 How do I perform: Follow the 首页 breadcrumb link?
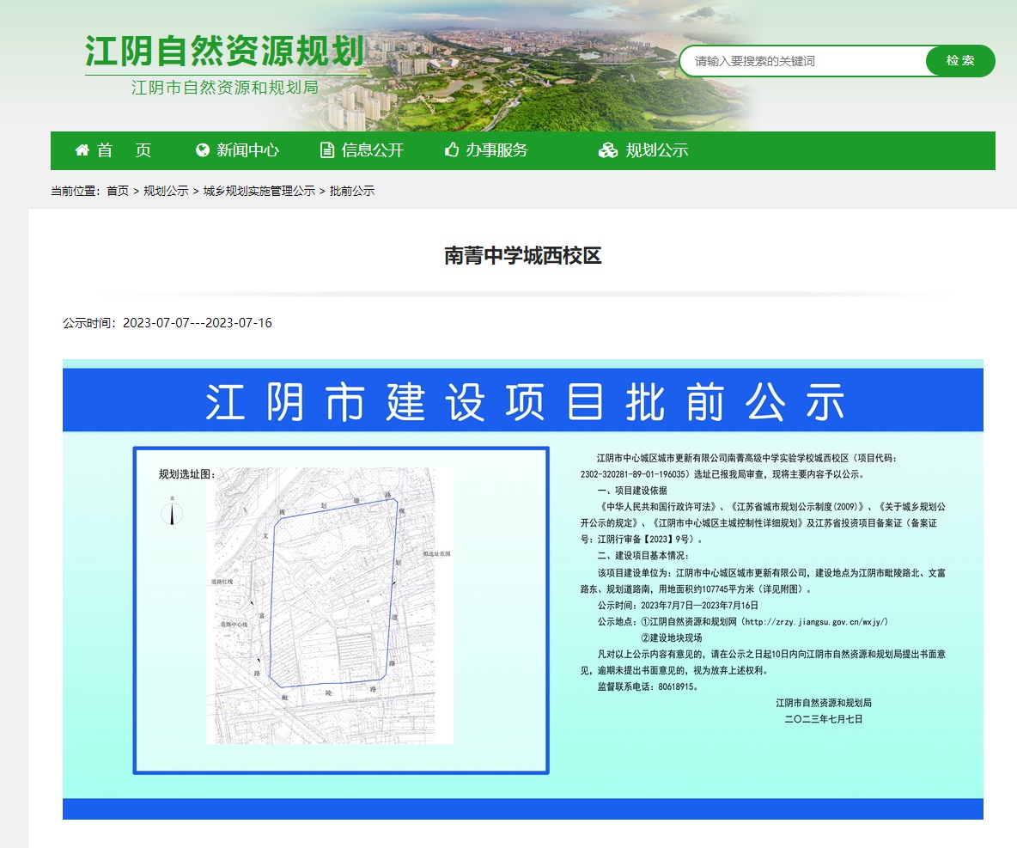118,191
